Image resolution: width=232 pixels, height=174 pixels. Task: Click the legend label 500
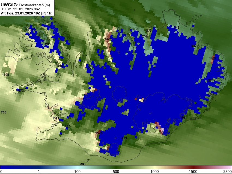click(x=116, y=172)
